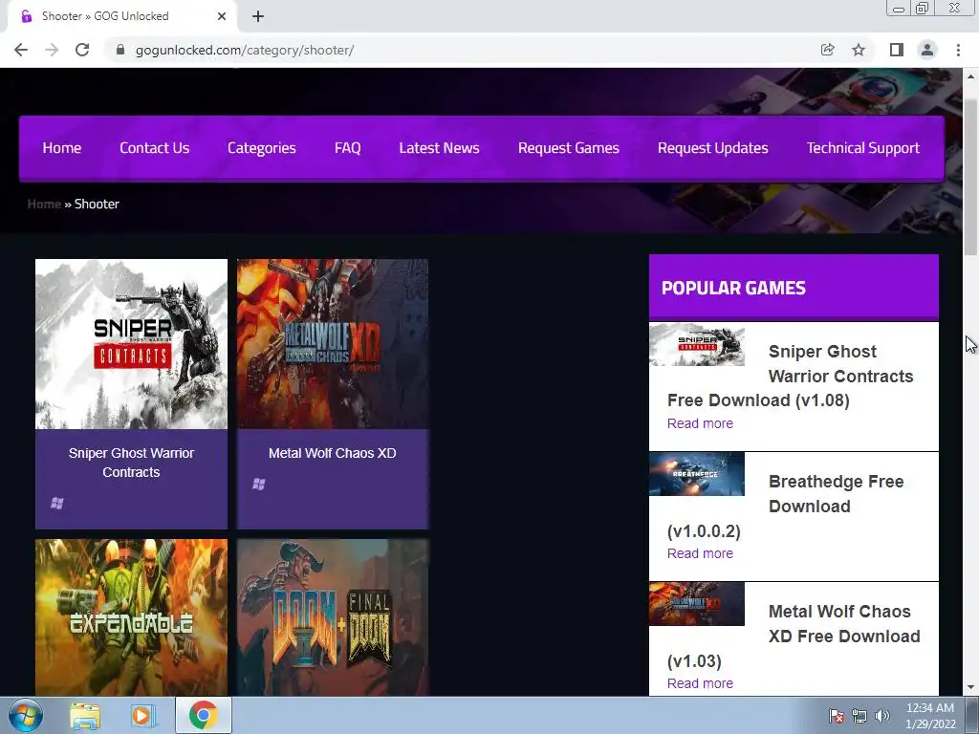Open a new tab with the plus button
The image size is (979, 734).
(258, 16)
